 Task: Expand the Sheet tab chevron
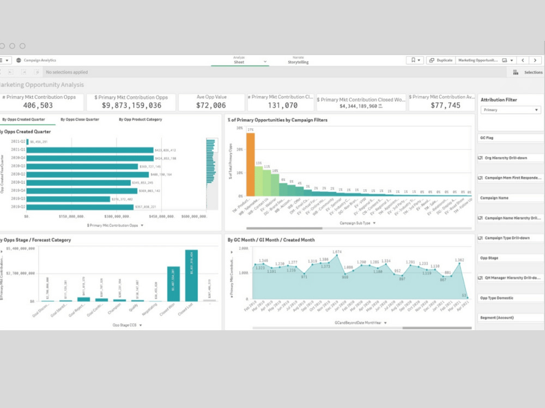[x=265, y=62]
